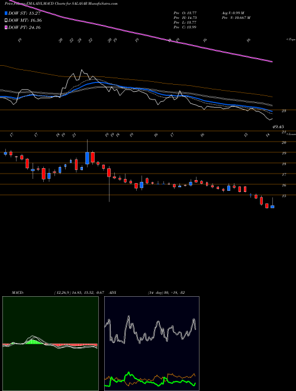The height and width of the screenshot is (391, 296).
Task: Click the 'Pre V: 10.667 M' volume text
Action: pyautogui.click(x=236, y=18)
